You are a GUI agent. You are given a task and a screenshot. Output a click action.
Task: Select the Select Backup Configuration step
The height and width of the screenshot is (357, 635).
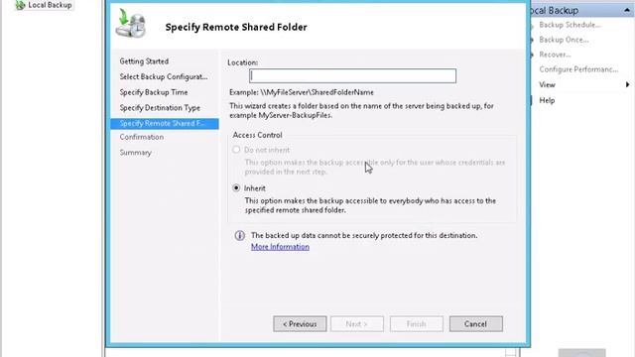(x=164, y=76)
